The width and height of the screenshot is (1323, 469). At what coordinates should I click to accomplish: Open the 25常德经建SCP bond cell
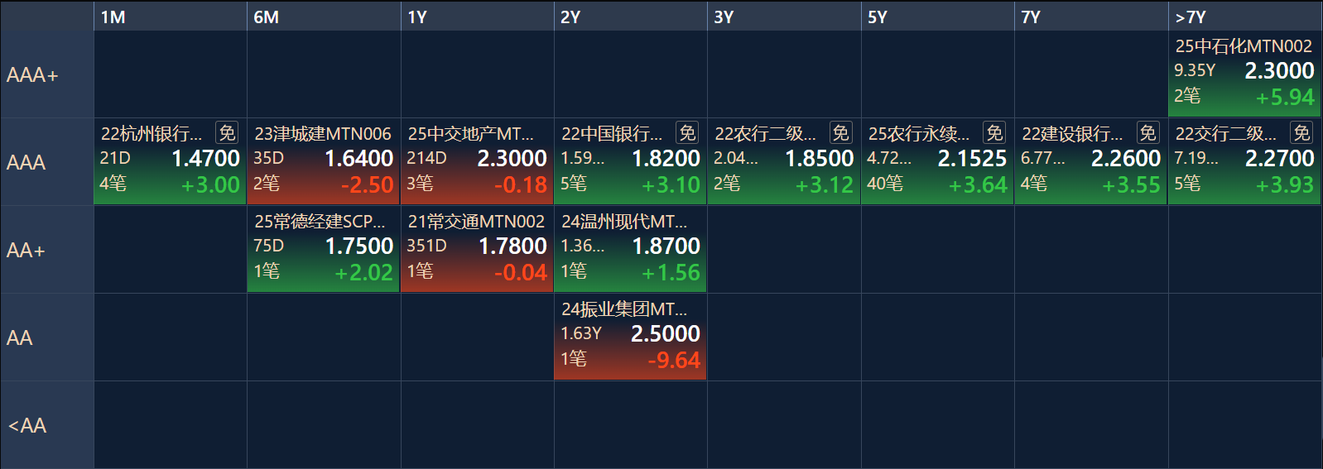coord(324,250)
